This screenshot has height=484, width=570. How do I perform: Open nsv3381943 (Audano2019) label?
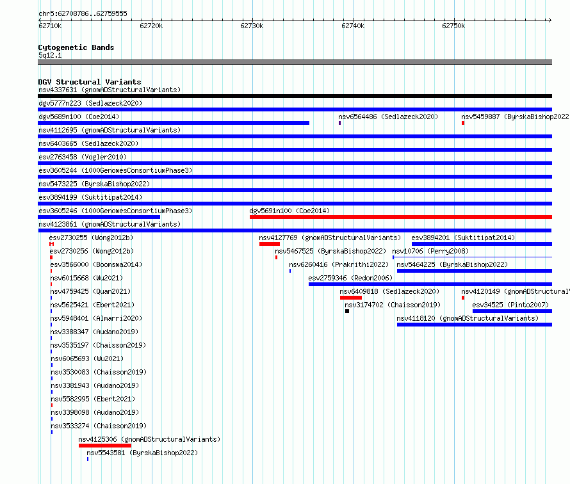pos(95,385)
